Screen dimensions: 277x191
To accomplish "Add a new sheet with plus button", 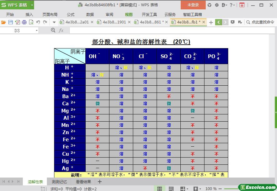I will tap(100, 181).
